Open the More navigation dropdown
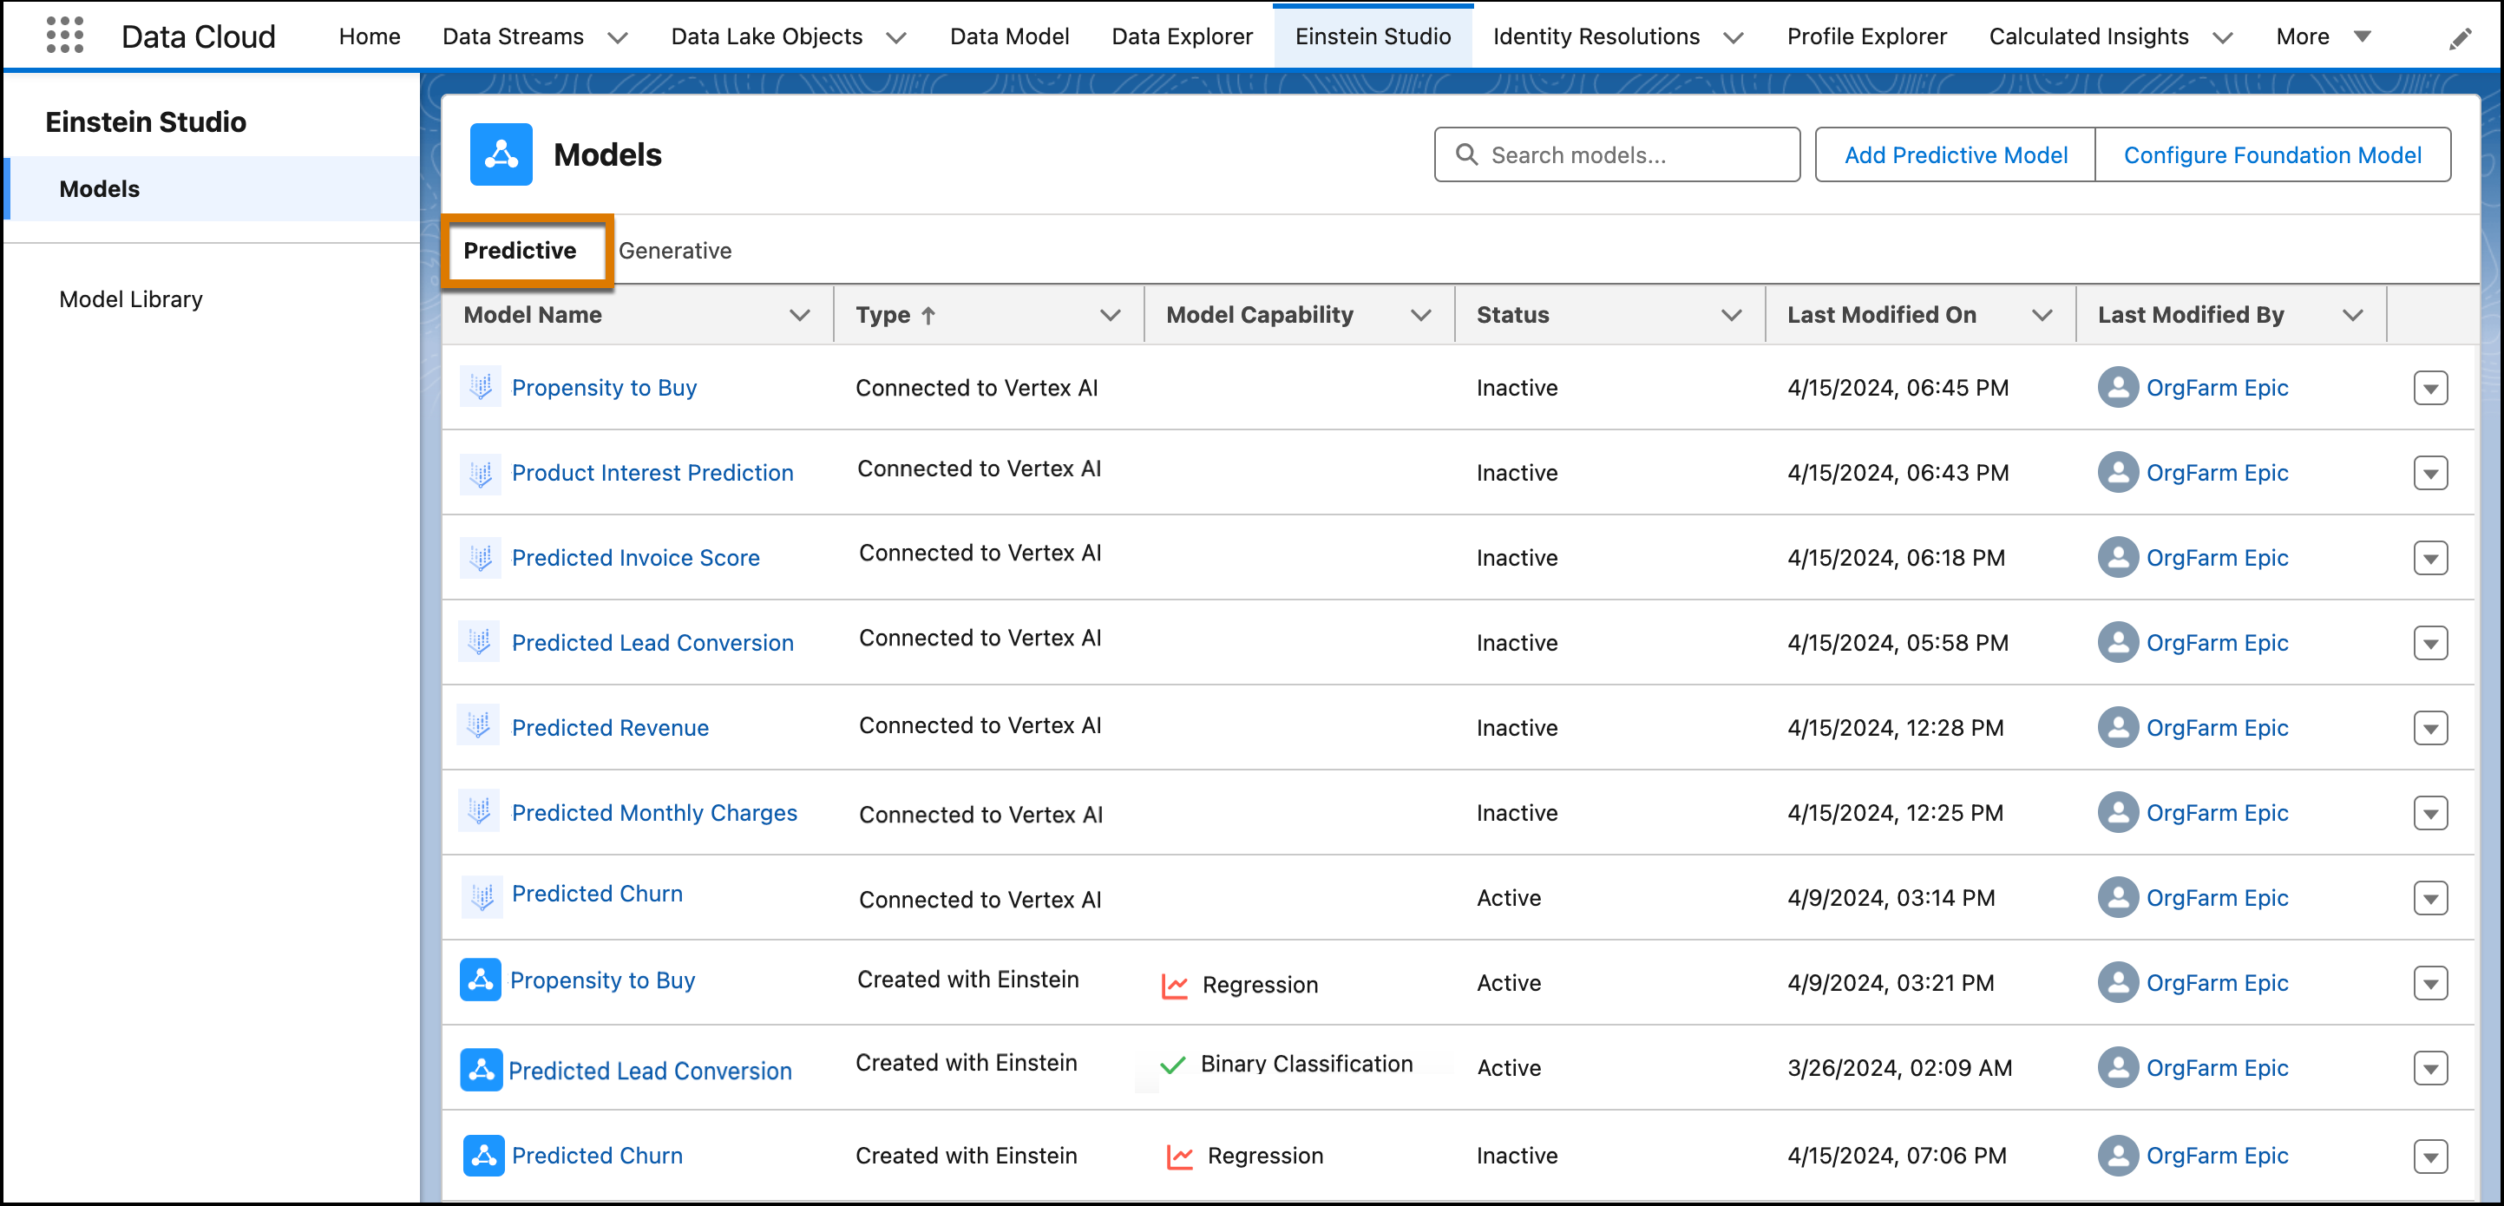 2362,37
